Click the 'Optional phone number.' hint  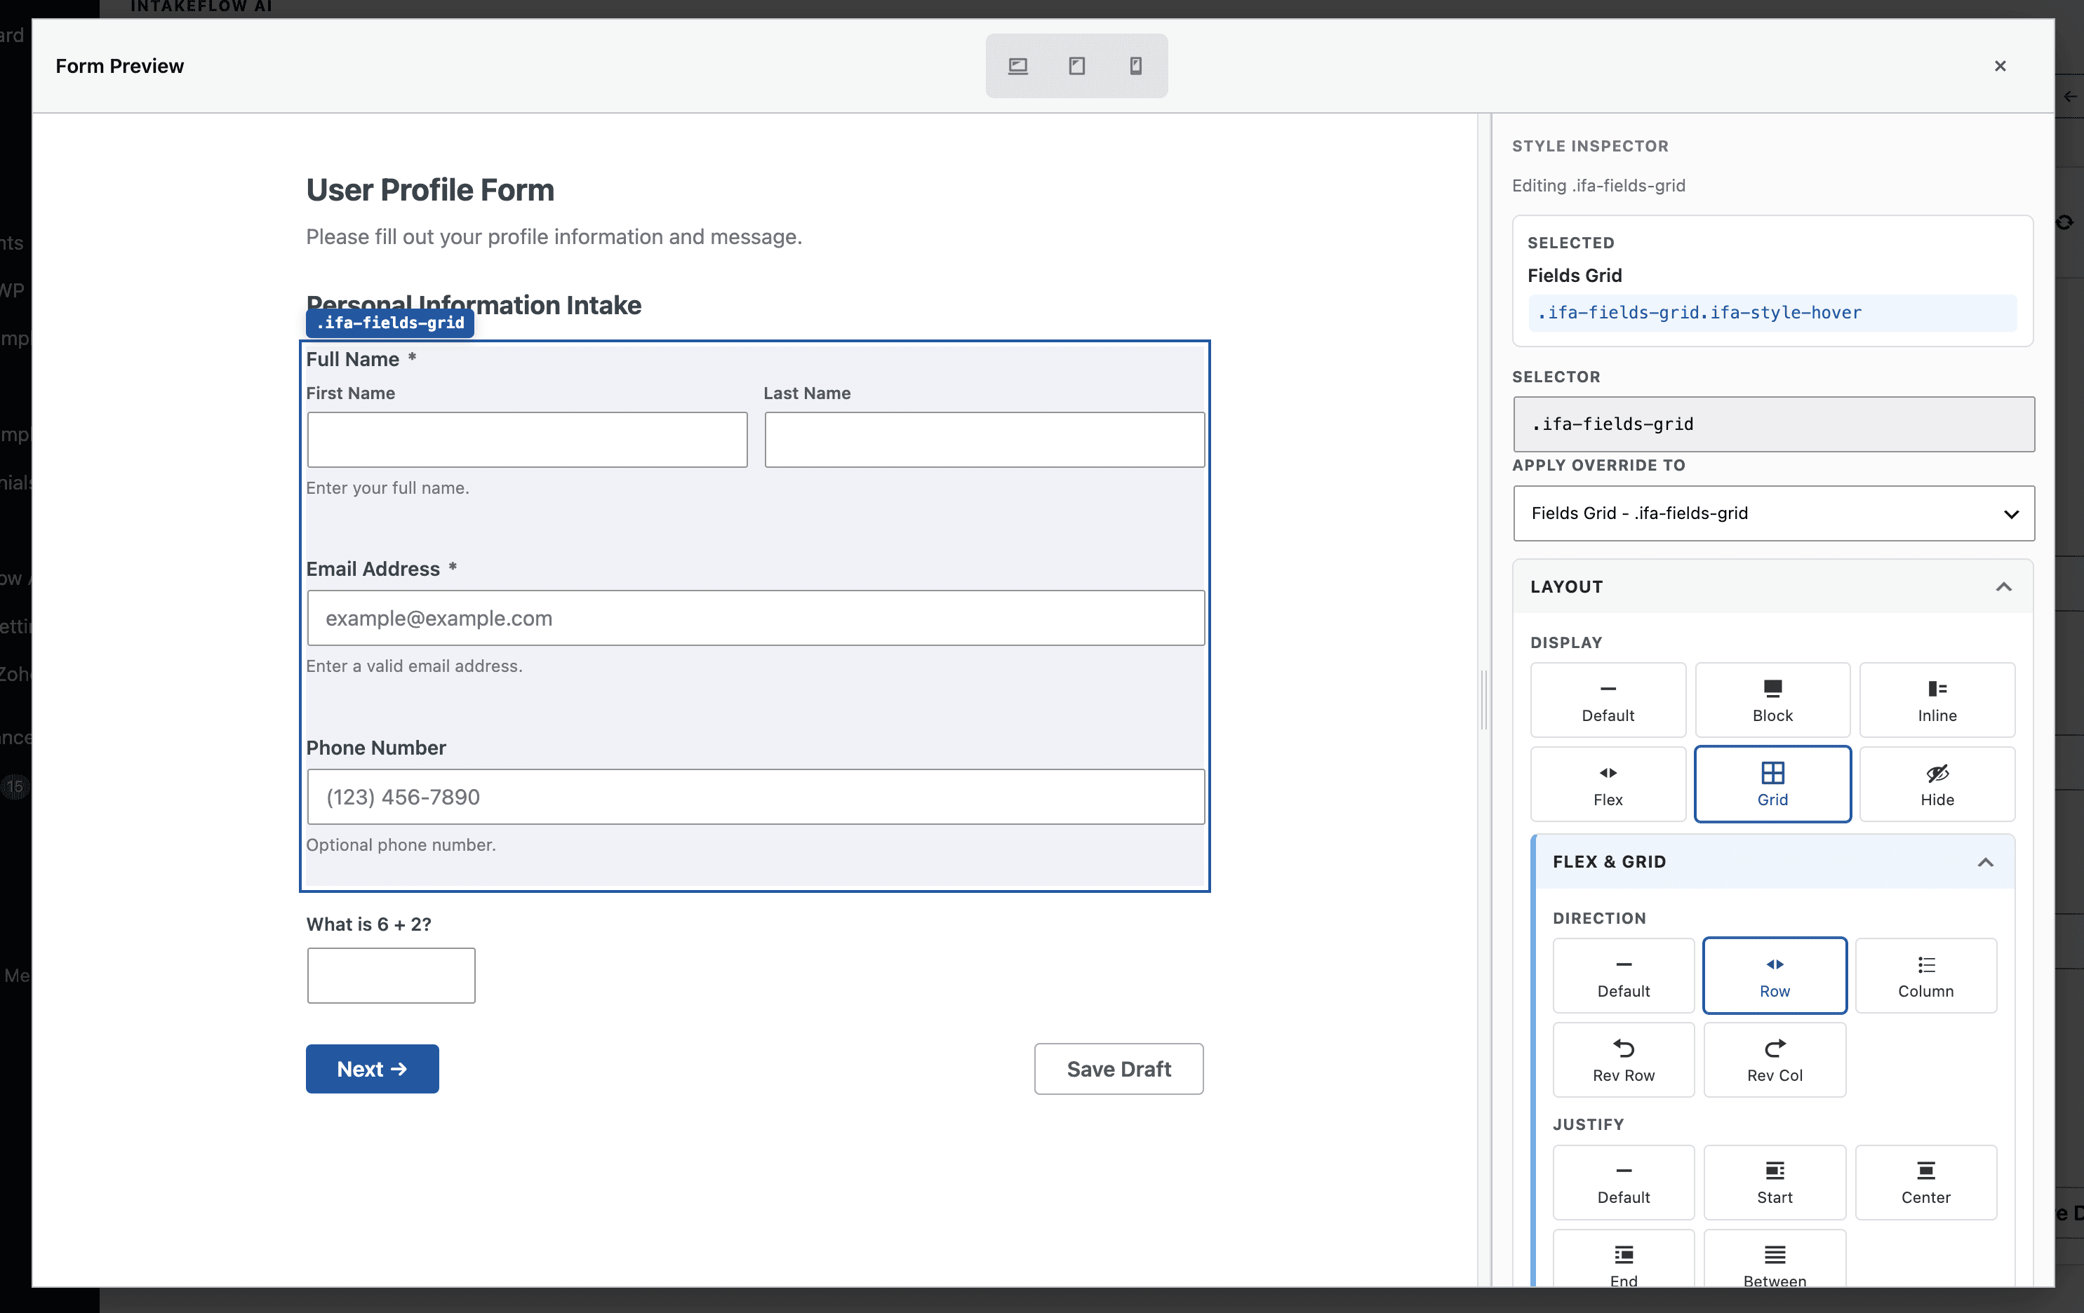(401, 844)
